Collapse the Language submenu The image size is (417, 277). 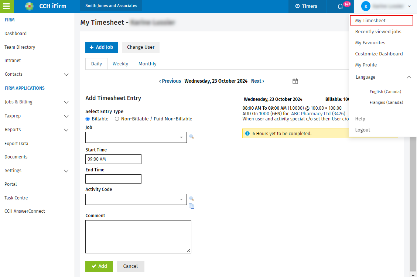(409, 77)
